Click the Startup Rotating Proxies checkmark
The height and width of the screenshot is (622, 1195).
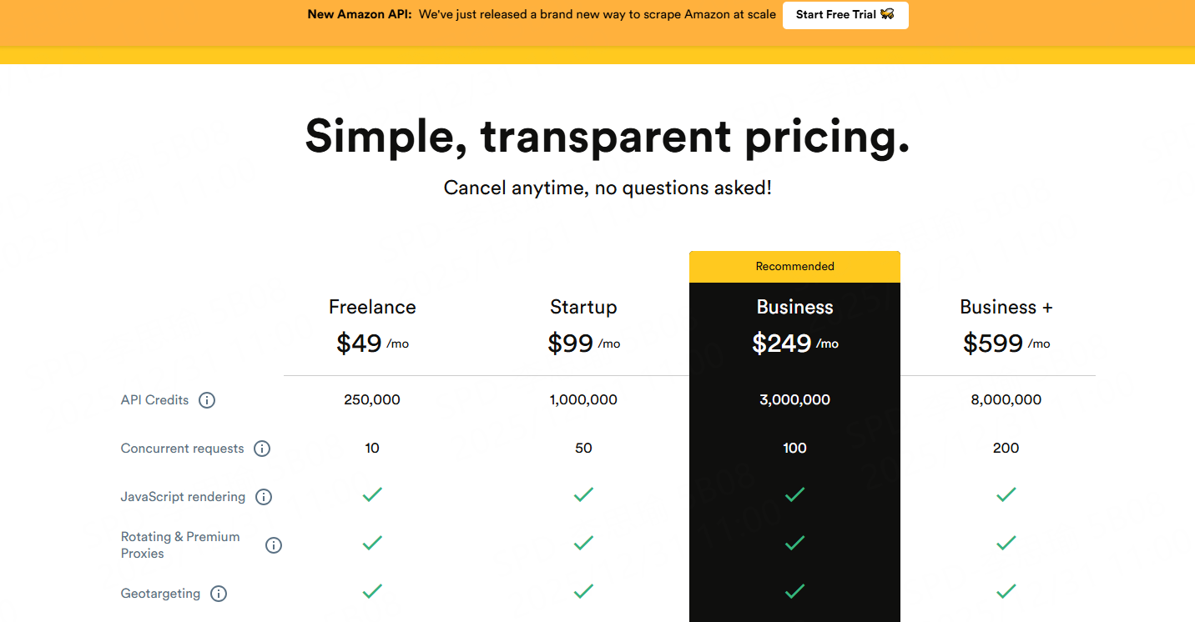(583, 543)
